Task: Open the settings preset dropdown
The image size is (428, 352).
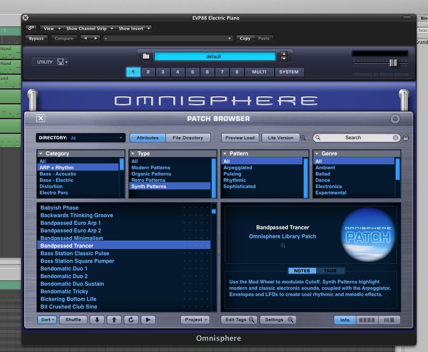Action: [x=168, y=39]
